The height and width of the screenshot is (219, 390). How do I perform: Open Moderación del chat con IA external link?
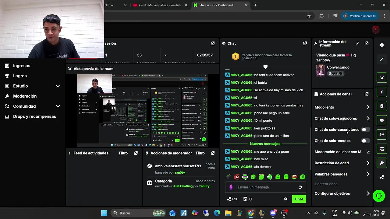point(368,152)
